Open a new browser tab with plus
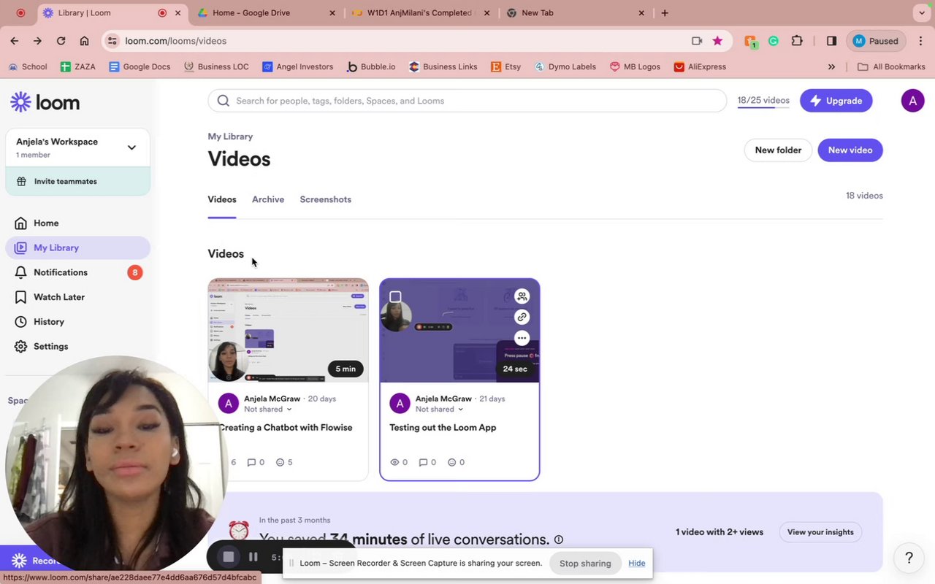Viewport: 935px width, 584px height. 664,13
